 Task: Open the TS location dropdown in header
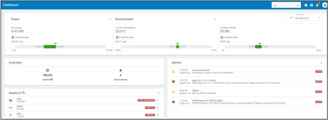[286, 5]
